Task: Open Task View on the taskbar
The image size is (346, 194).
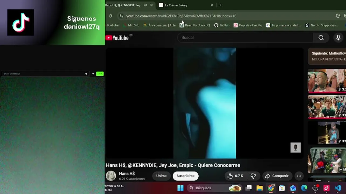Action: [x=249, y=188]
